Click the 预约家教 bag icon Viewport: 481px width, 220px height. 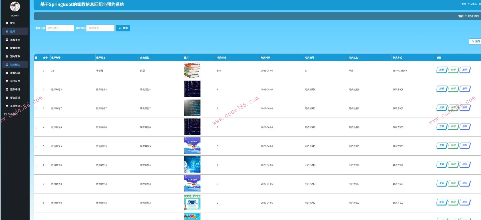point(7,56)
